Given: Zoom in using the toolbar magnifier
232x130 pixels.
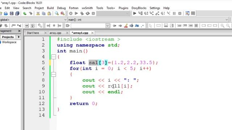Looking at the screenshot, I should click(x=222, y=26).
